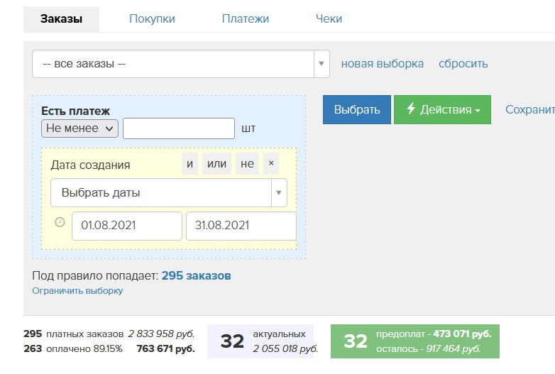The image size is (555, 374).
Task: Open the Платежи tab
Action: click(x=246, y=18)
